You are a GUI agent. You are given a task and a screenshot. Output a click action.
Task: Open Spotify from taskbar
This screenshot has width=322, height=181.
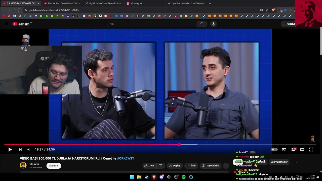pyautogui.click(x=184, y=177)
